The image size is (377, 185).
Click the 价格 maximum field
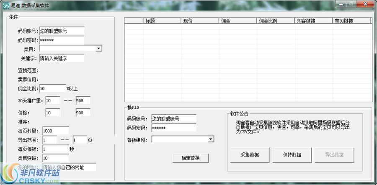point(83,113)
